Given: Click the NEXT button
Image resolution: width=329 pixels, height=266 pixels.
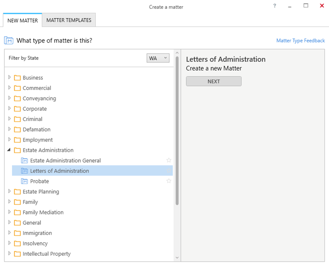Looking at the screenshot, I should pos(214,82).
